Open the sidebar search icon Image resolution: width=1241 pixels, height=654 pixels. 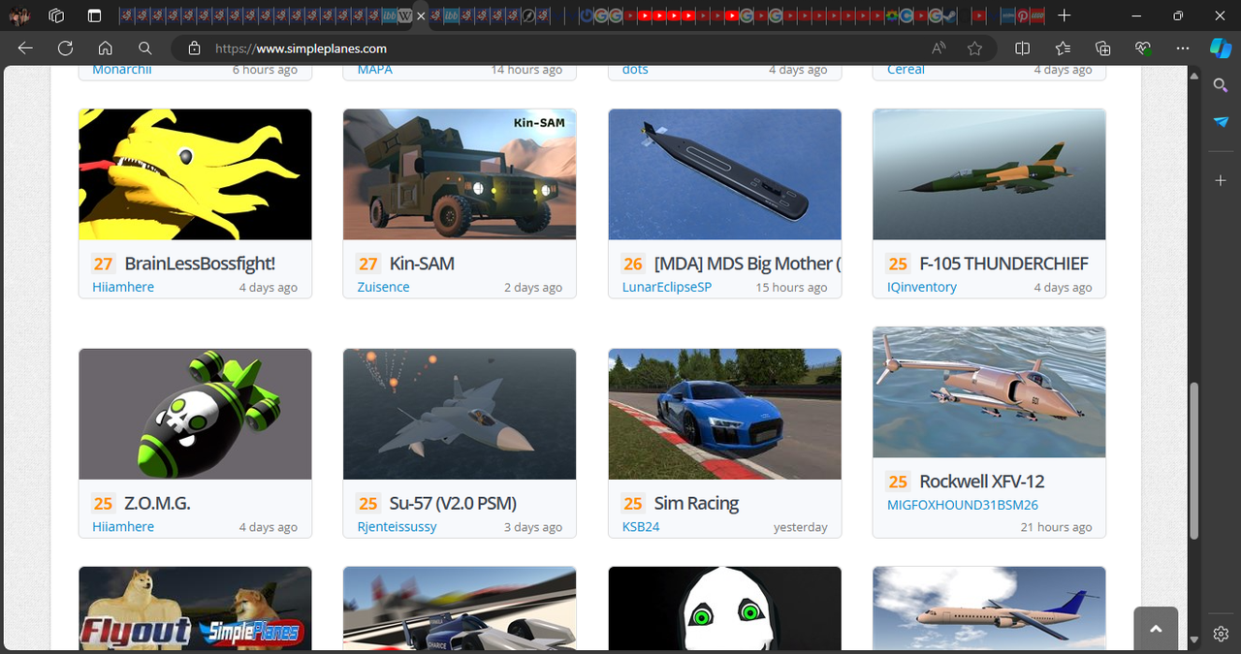click(x=1221, y=85)
